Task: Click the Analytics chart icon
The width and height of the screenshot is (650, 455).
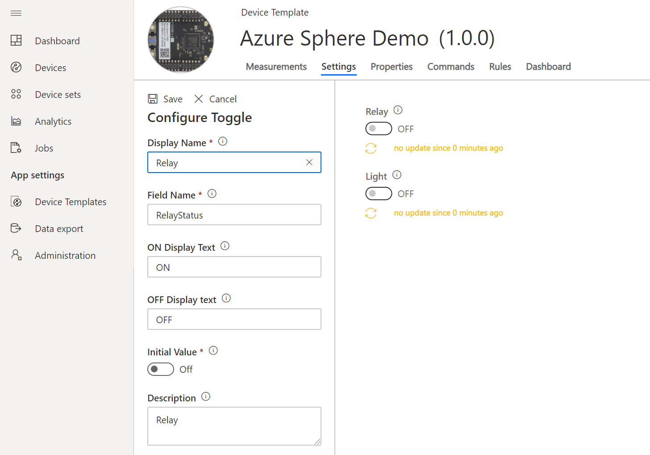Action: point(16,121)
